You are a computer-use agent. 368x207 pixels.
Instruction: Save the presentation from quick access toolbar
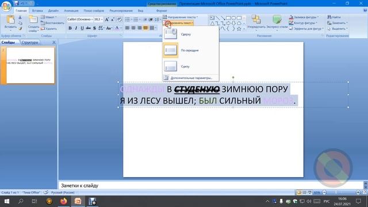(x=16, y=3)
